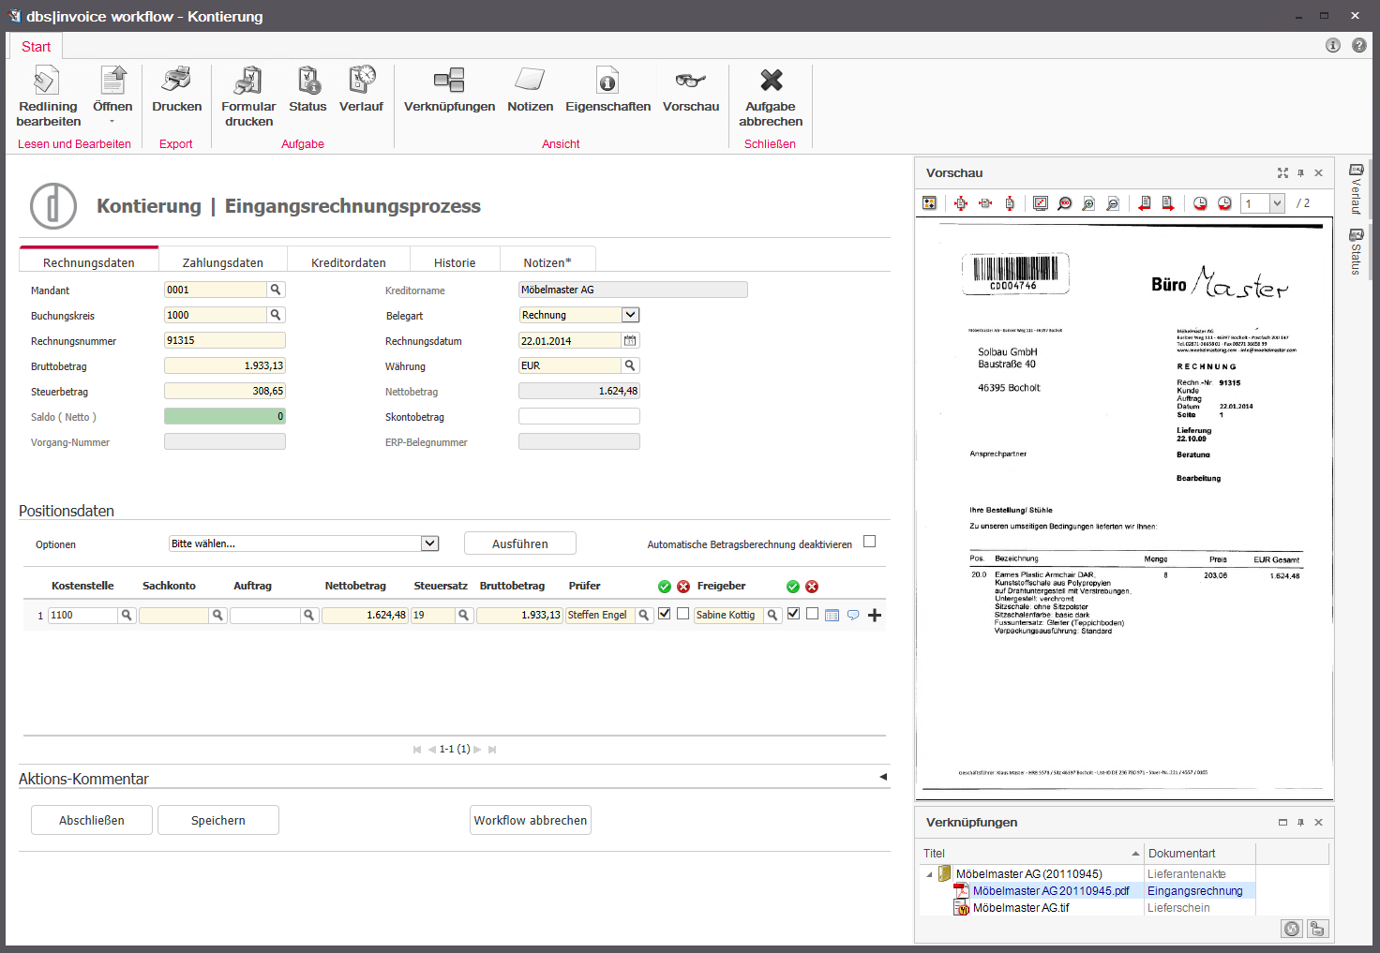Image resolution: width=1380 pixels, height=953 pixels.
Task: Enable Automatische Betragsberechnung deaktivieren checkbox
Action: coord(869,542)
